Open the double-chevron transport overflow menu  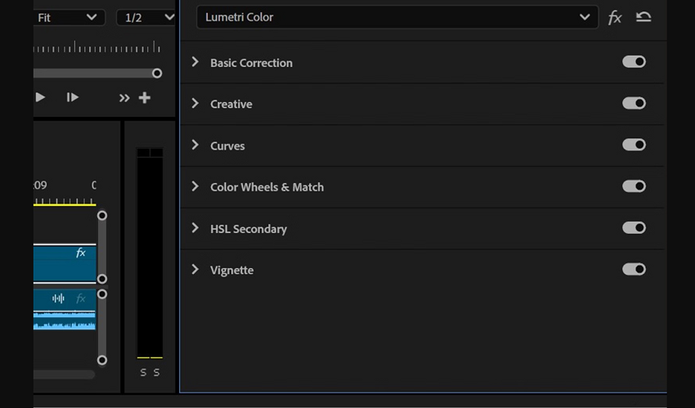click(124, 98)
